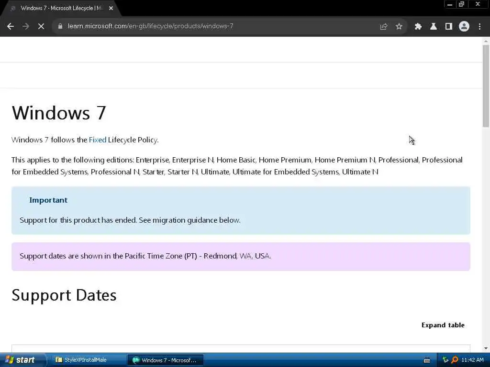
Task: Click 'Support for this product has ended' text
Action: click(x=78, y=220)
